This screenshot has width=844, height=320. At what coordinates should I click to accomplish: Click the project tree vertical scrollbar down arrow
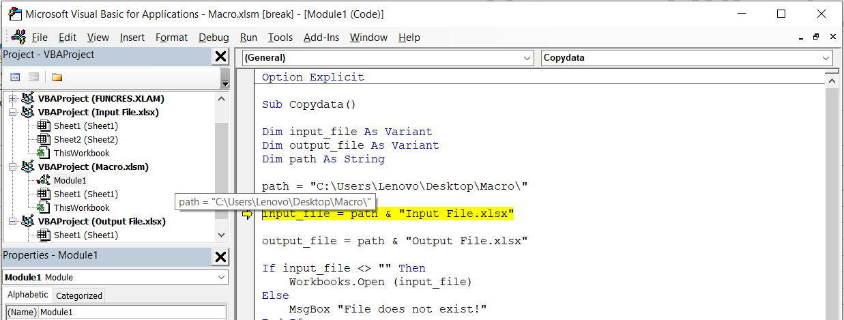[221, 235]
